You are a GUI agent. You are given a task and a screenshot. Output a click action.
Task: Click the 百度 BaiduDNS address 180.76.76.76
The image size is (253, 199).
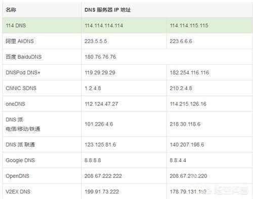pos(100,57)
